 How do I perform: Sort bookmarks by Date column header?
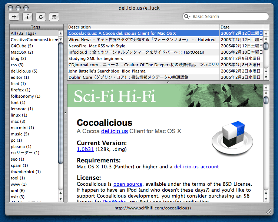(x=241, y=27)
